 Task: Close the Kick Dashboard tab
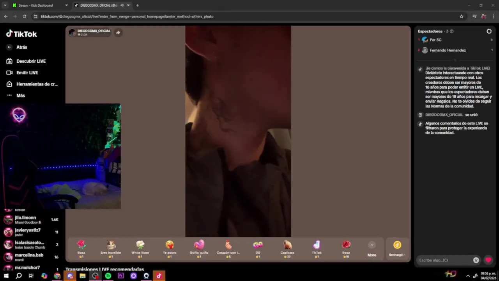66,5
